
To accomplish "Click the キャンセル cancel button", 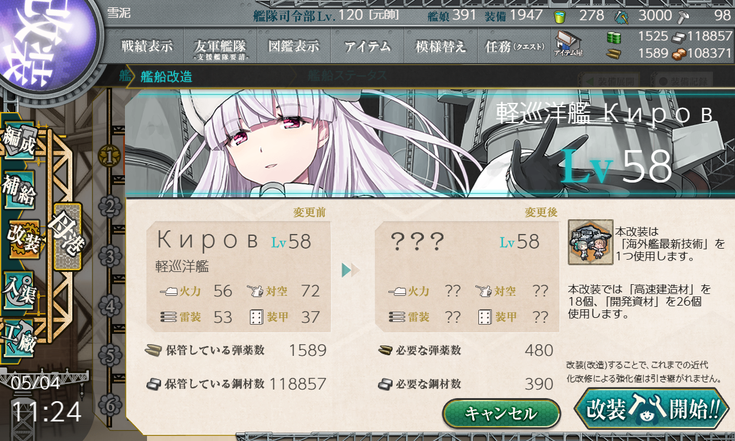I will pos(501,413).
